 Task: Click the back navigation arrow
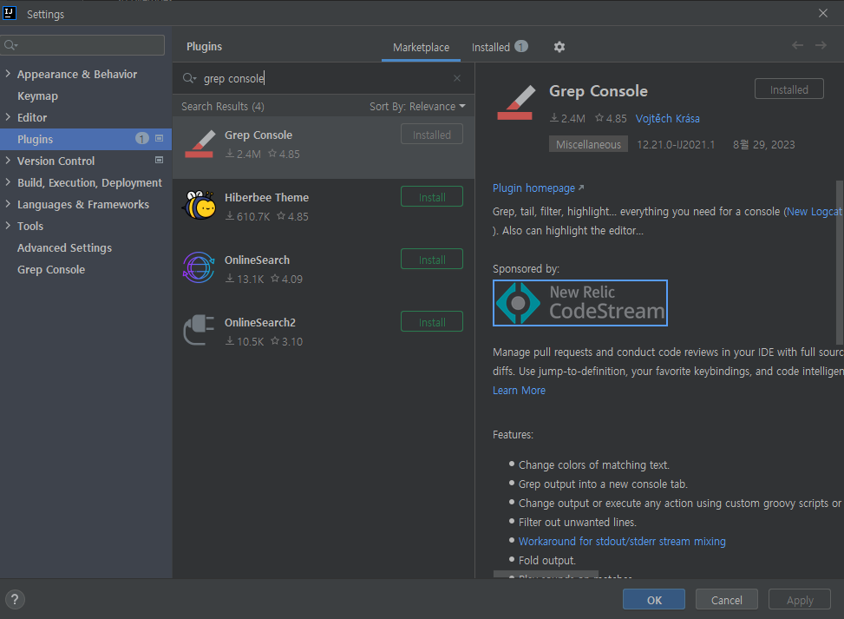[797, 45]
